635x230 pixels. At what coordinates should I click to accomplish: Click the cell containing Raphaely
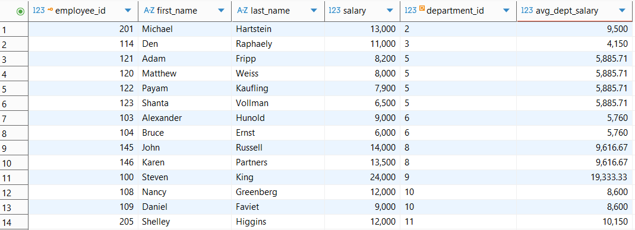(278, 44)
